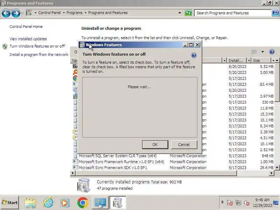Screen dimensions: 280x210
Task: Cancel the Windows Features dialog
Action: pos(184,145)
